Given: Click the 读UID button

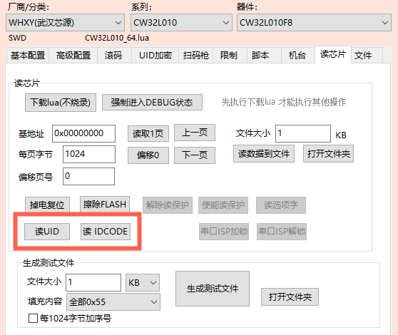Looking at the screenshot, I should (x=47, y=232).
